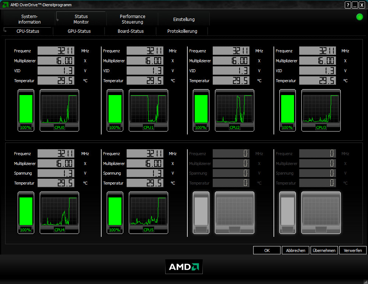Click the CPU3 Frequenz value field
368x284 pixels.
(x=317, y=51)
